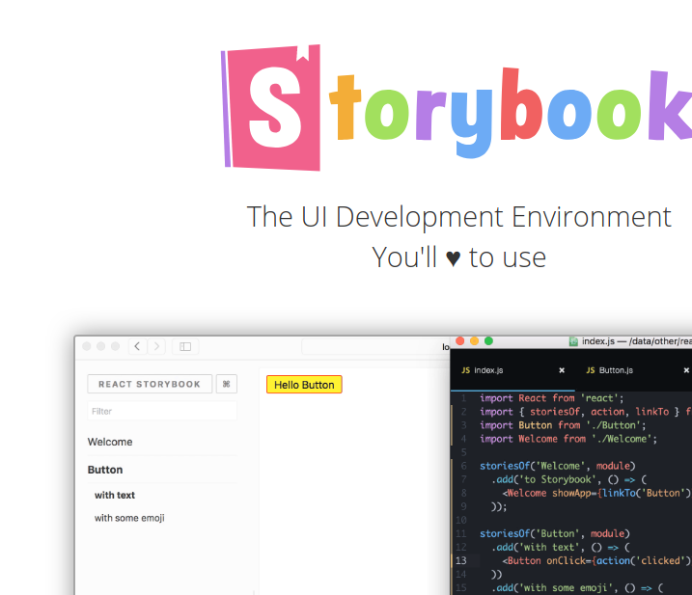Screen dimensions: 692x595
Task: Click the JS icon on index.js tab
Action: pyautogui.click(x=465, y=370)
